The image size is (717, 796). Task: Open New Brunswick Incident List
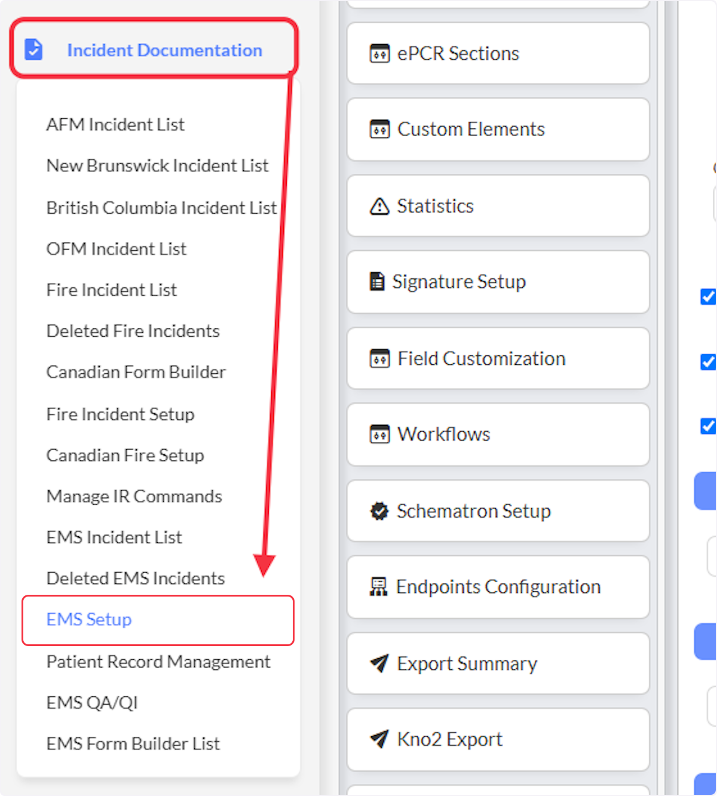158,165
